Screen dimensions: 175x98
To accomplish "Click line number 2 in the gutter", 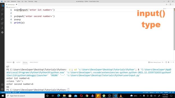I will pos(11,13).
